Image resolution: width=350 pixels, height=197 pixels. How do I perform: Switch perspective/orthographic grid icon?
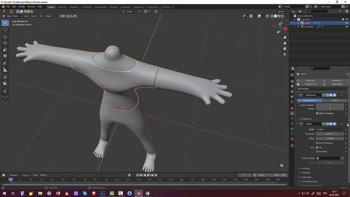pos(284,54)
